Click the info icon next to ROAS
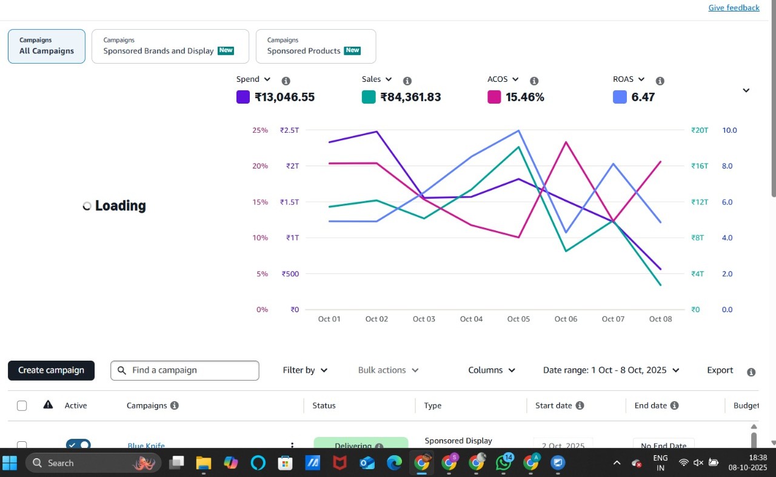This screenshot has width=776, height=477. point(660,81)
